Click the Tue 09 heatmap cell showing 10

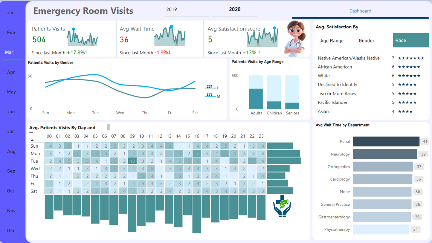(132, 161)
